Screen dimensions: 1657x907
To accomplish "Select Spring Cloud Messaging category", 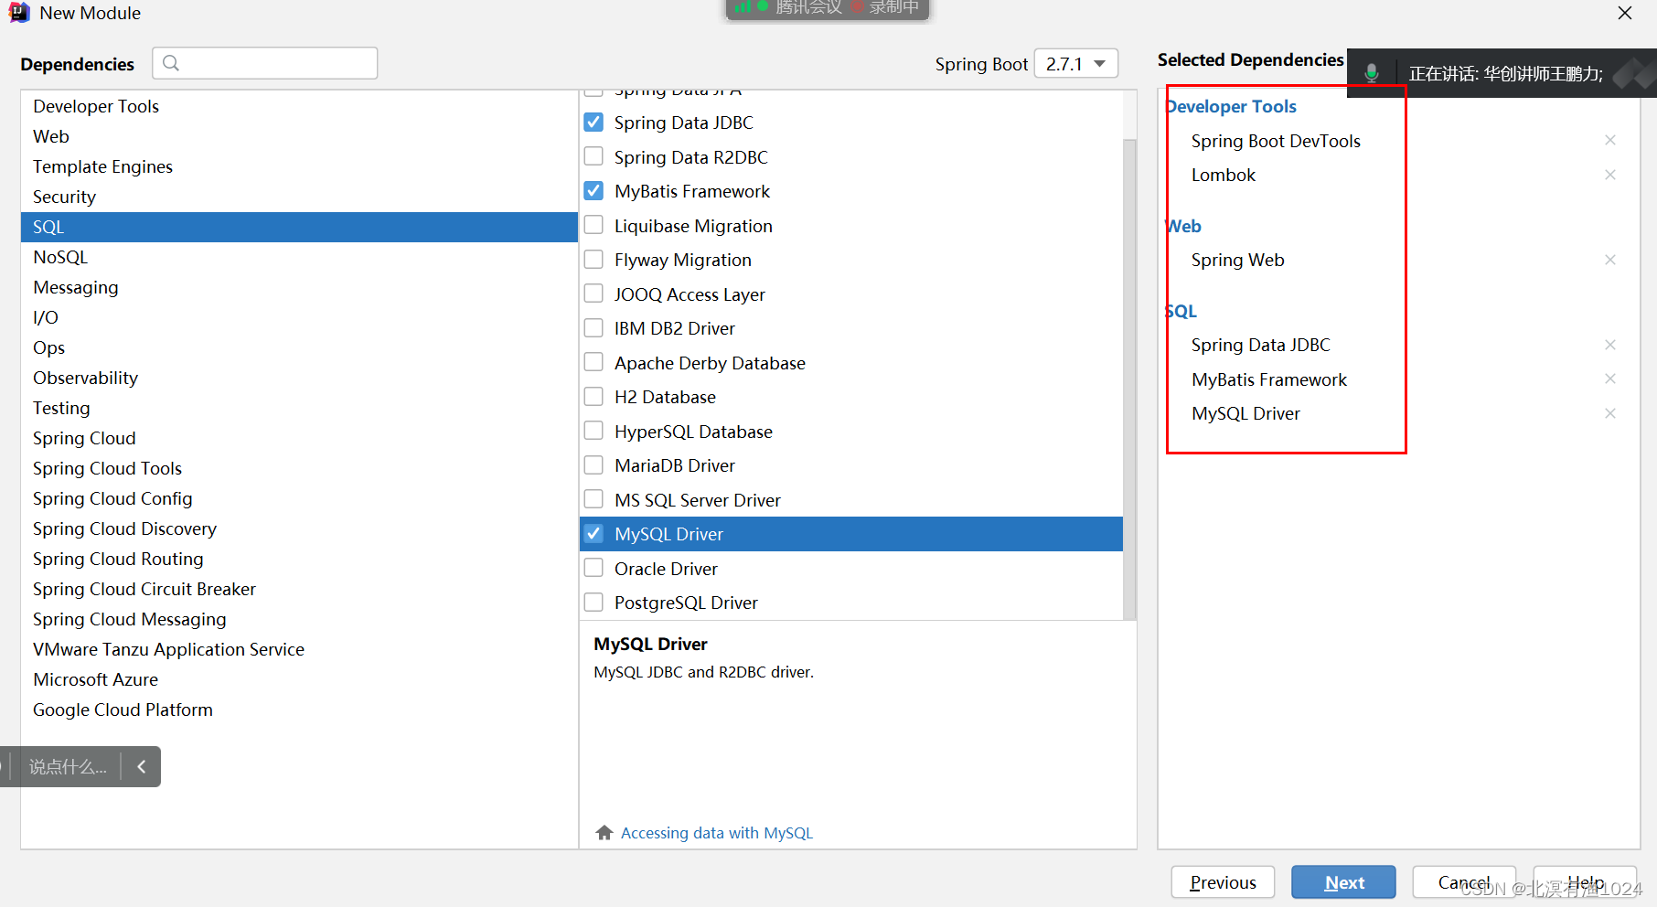I will click(299, 619).
